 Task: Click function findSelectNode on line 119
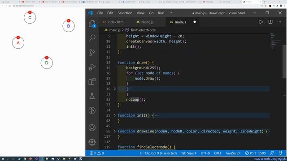click(x=147, y=147)
